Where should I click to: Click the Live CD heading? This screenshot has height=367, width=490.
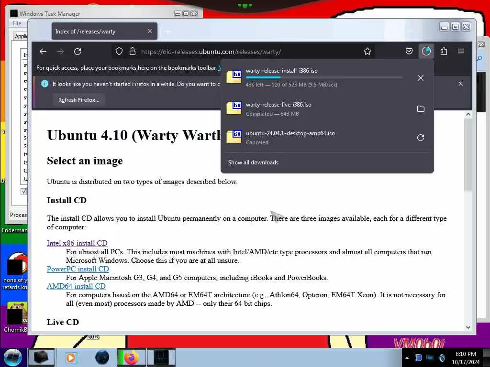click(63, 322)
